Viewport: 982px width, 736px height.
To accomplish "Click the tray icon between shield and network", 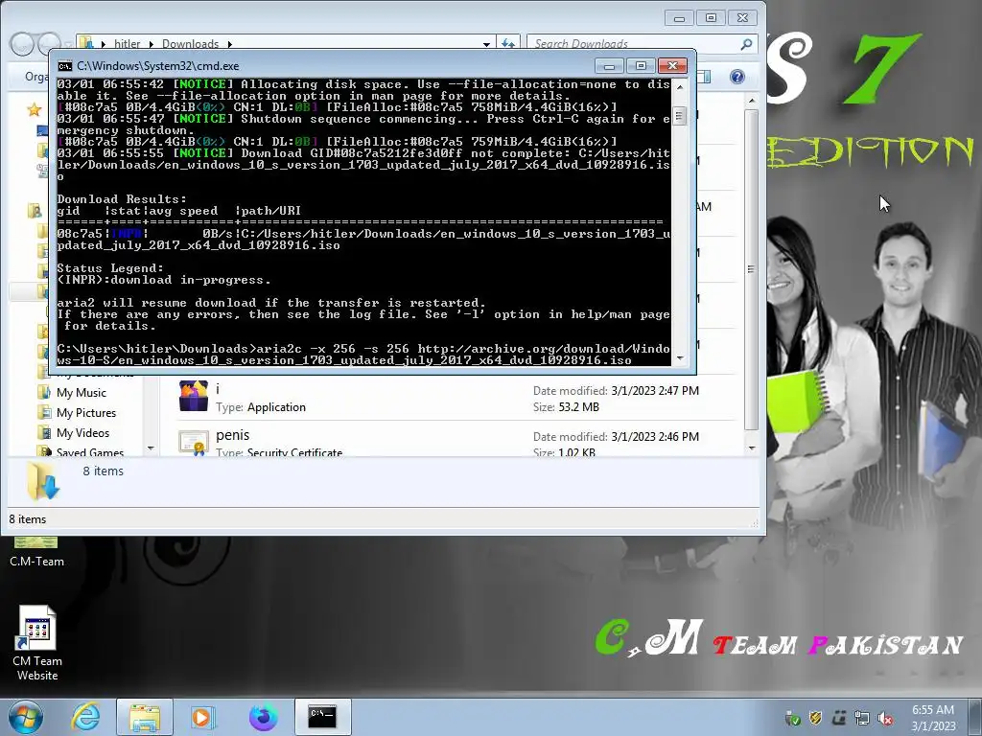I will tap(839, 718).
